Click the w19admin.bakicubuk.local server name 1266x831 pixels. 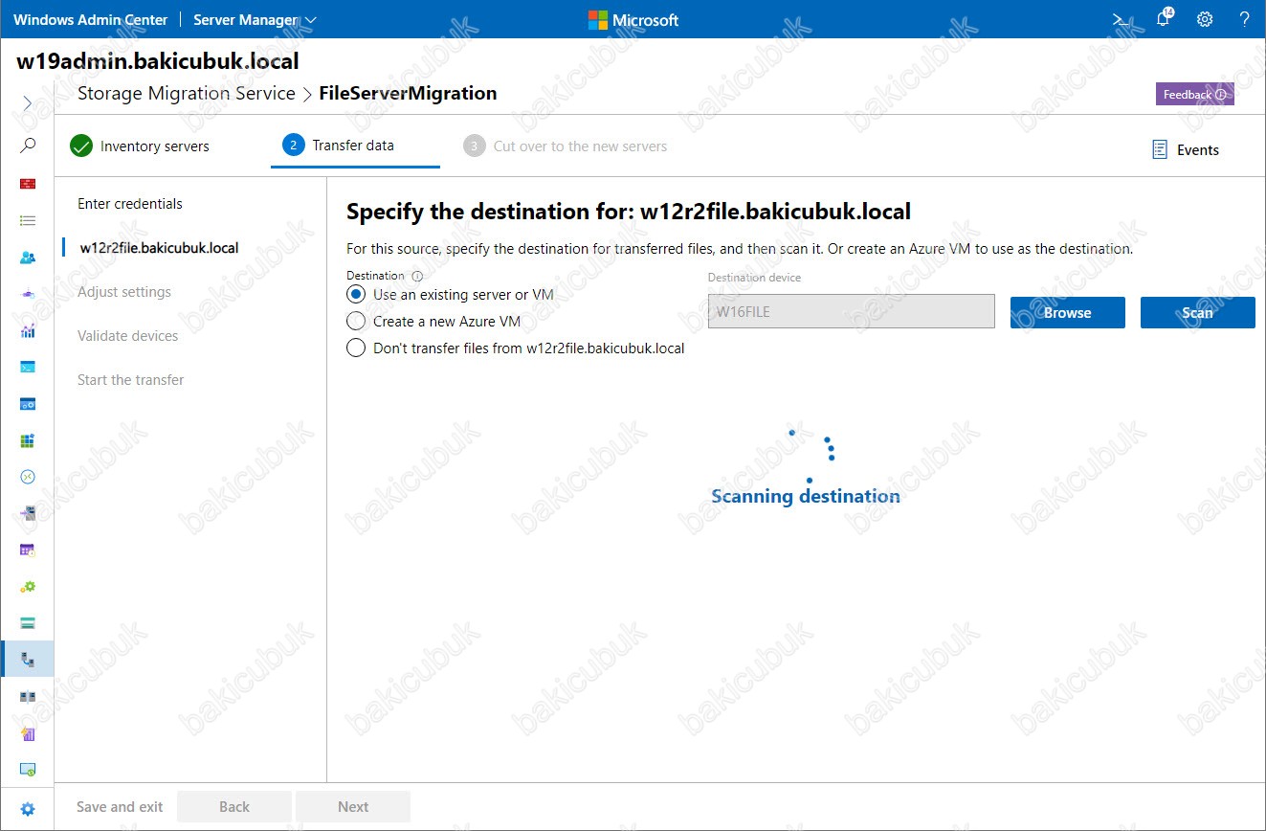(158, 61)
